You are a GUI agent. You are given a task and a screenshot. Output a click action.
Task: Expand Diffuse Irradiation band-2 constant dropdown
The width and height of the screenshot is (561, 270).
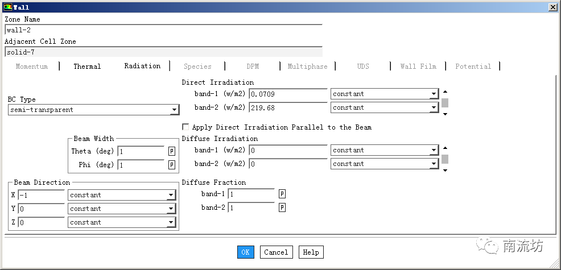[434, 164]
